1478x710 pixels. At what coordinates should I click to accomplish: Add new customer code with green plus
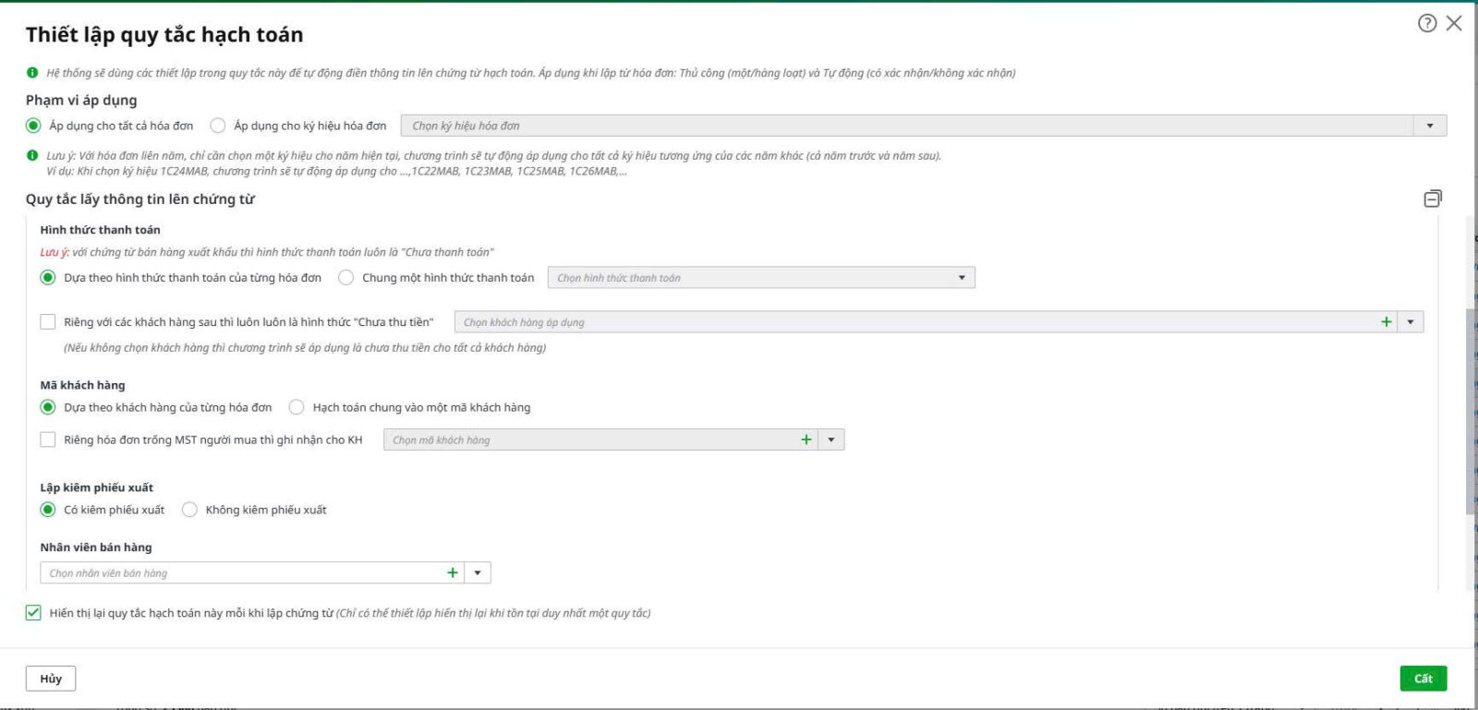(806, 440)
